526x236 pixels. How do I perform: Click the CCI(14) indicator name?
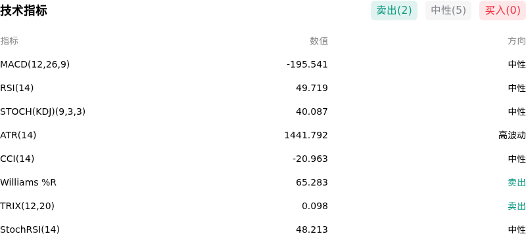tap(17, 159)
